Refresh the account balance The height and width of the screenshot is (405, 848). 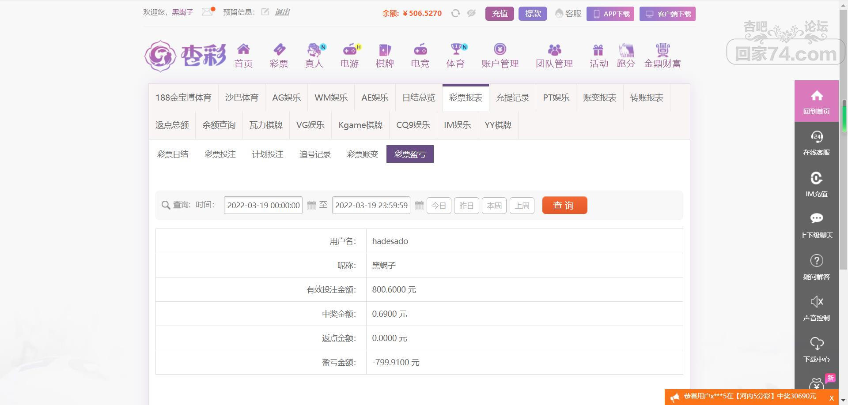(x=455, y=13)
